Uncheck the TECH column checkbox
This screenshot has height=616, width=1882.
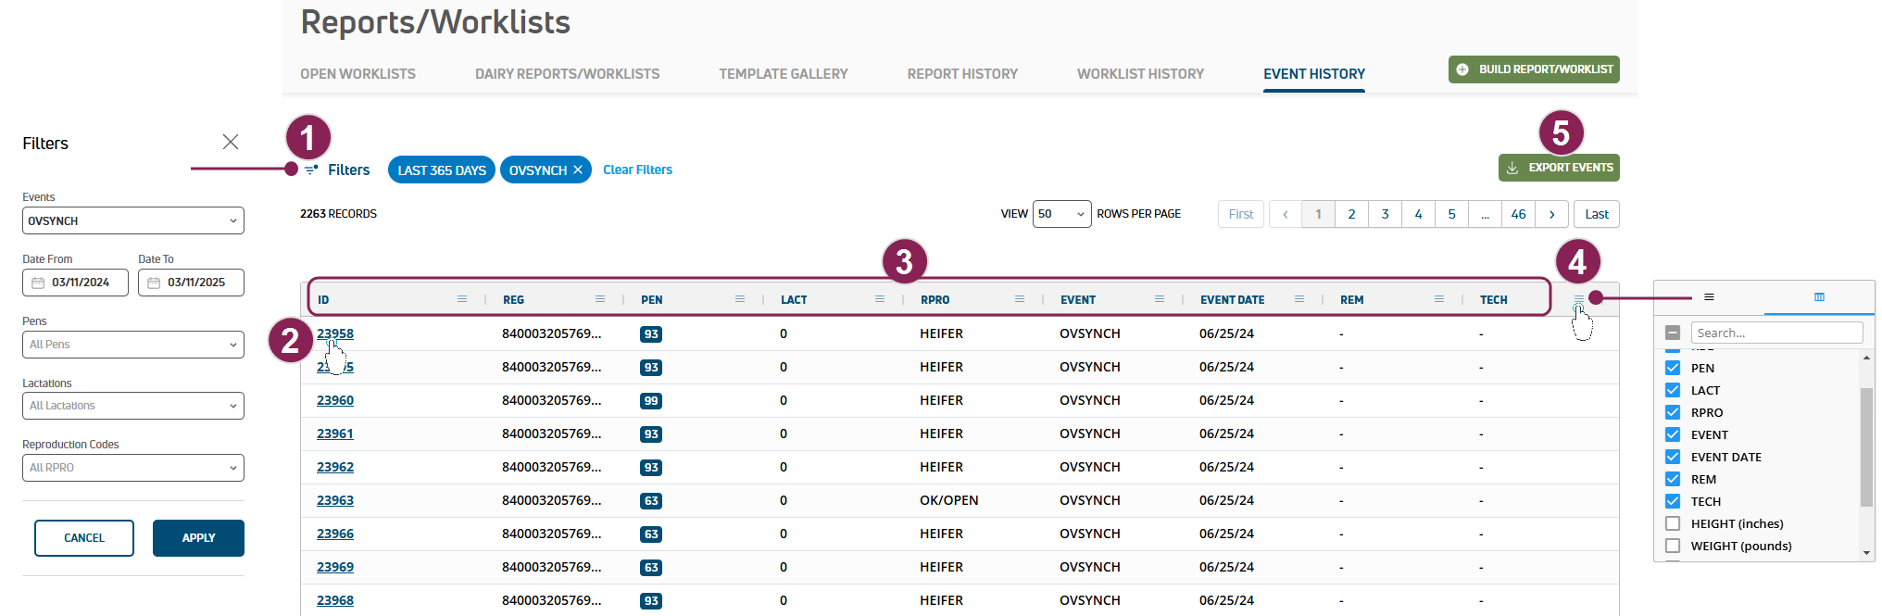click(x=1673, y=501)
